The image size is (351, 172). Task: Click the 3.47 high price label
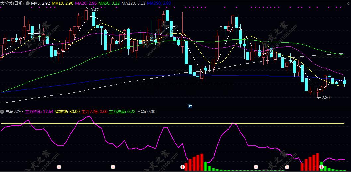(x=94, y=10)
